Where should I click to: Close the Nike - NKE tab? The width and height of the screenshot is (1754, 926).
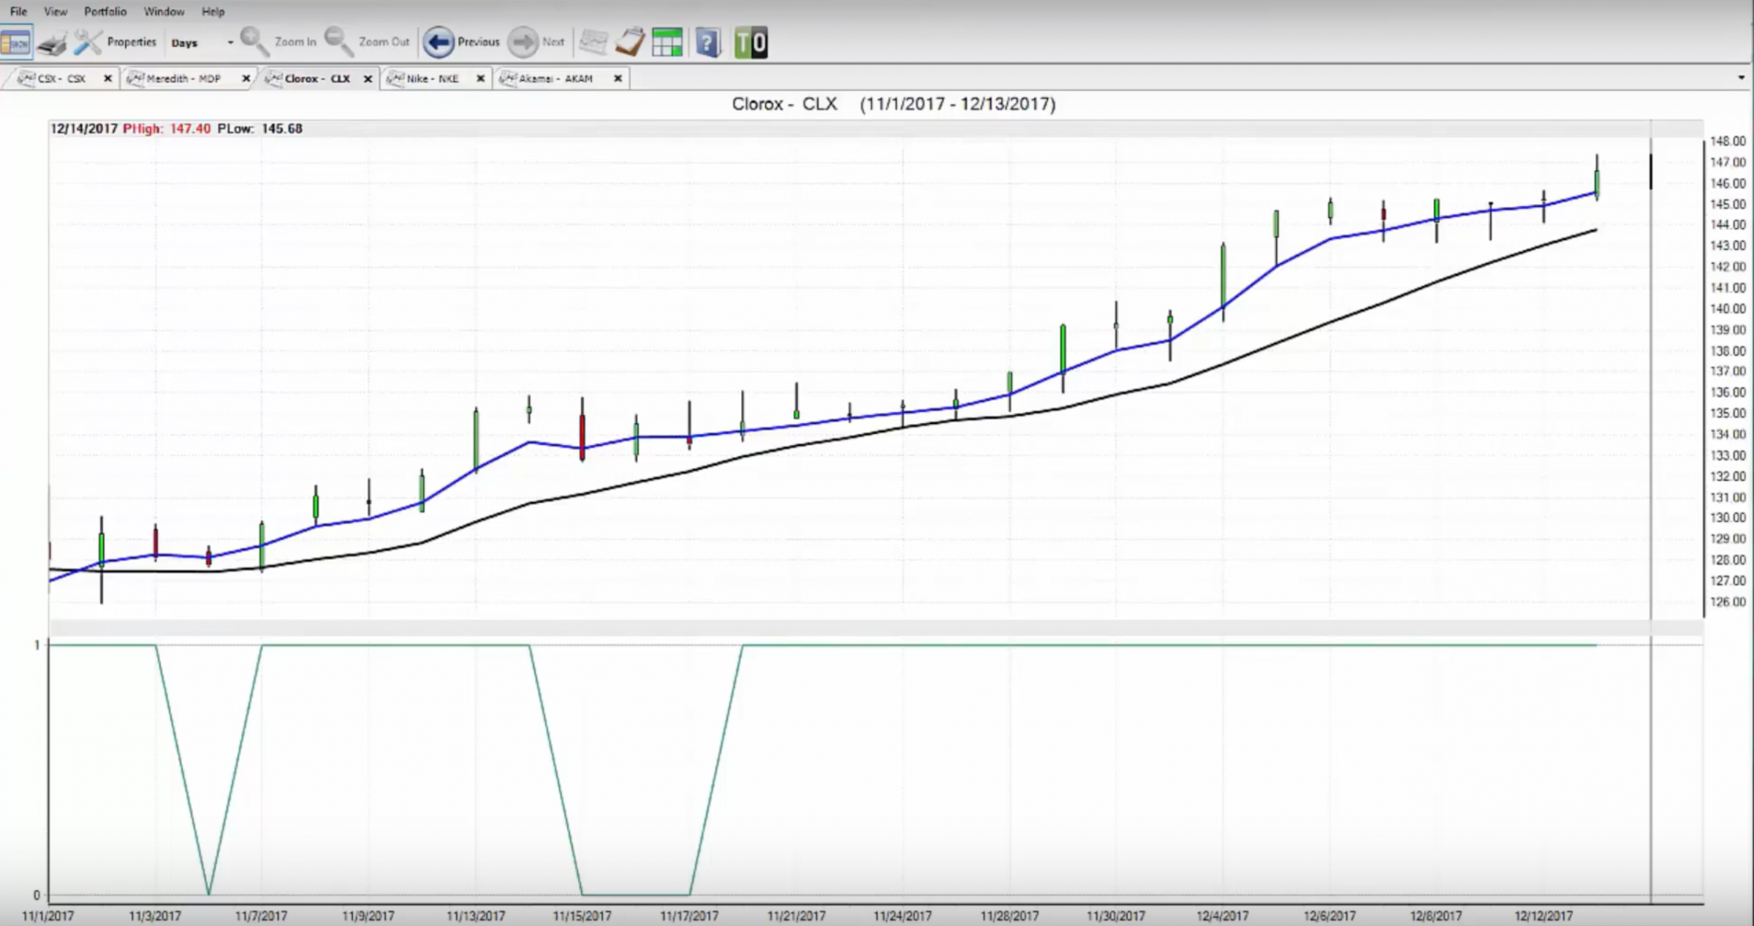[x=480, y=78]
